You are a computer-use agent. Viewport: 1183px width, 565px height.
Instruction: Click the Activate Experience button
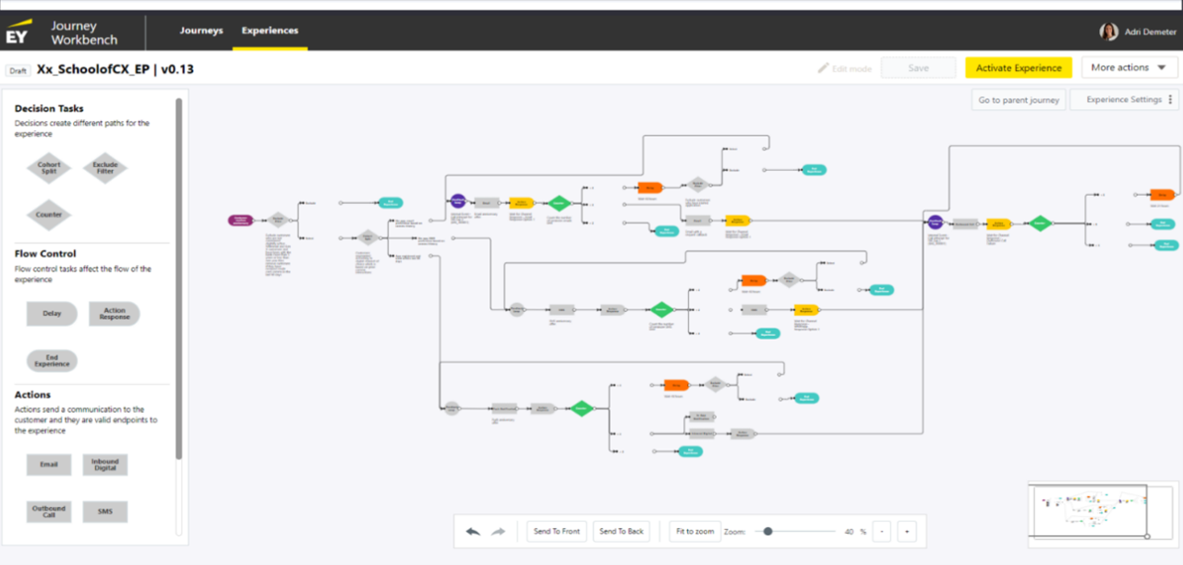click(1019, 68)
